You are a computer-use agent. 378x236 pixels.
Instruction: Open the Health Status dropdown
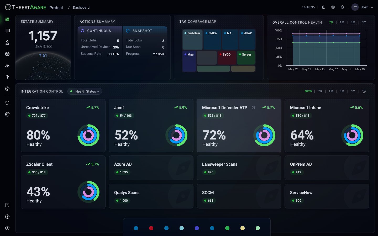point(85,91)
